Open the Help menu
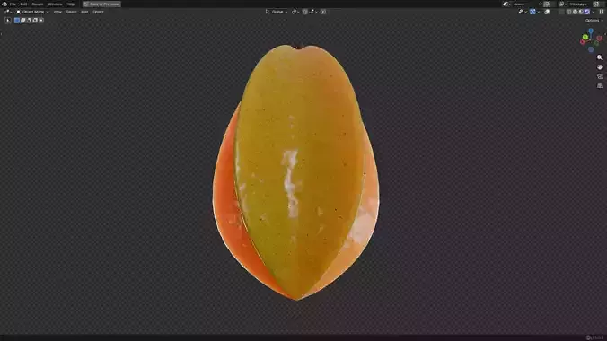 click(x=70, y=4)
